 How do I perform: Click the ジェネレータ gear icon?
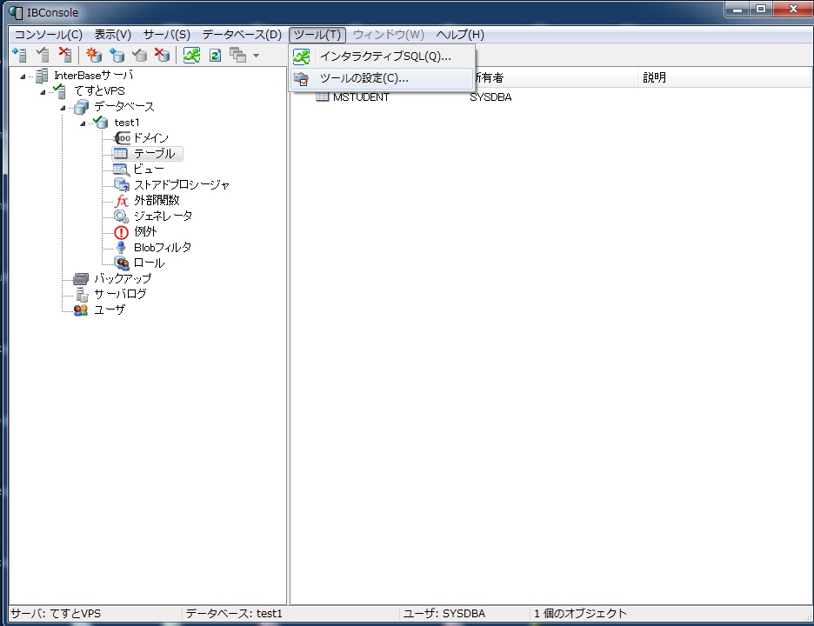pyautogui.click(x=122, y=216)
